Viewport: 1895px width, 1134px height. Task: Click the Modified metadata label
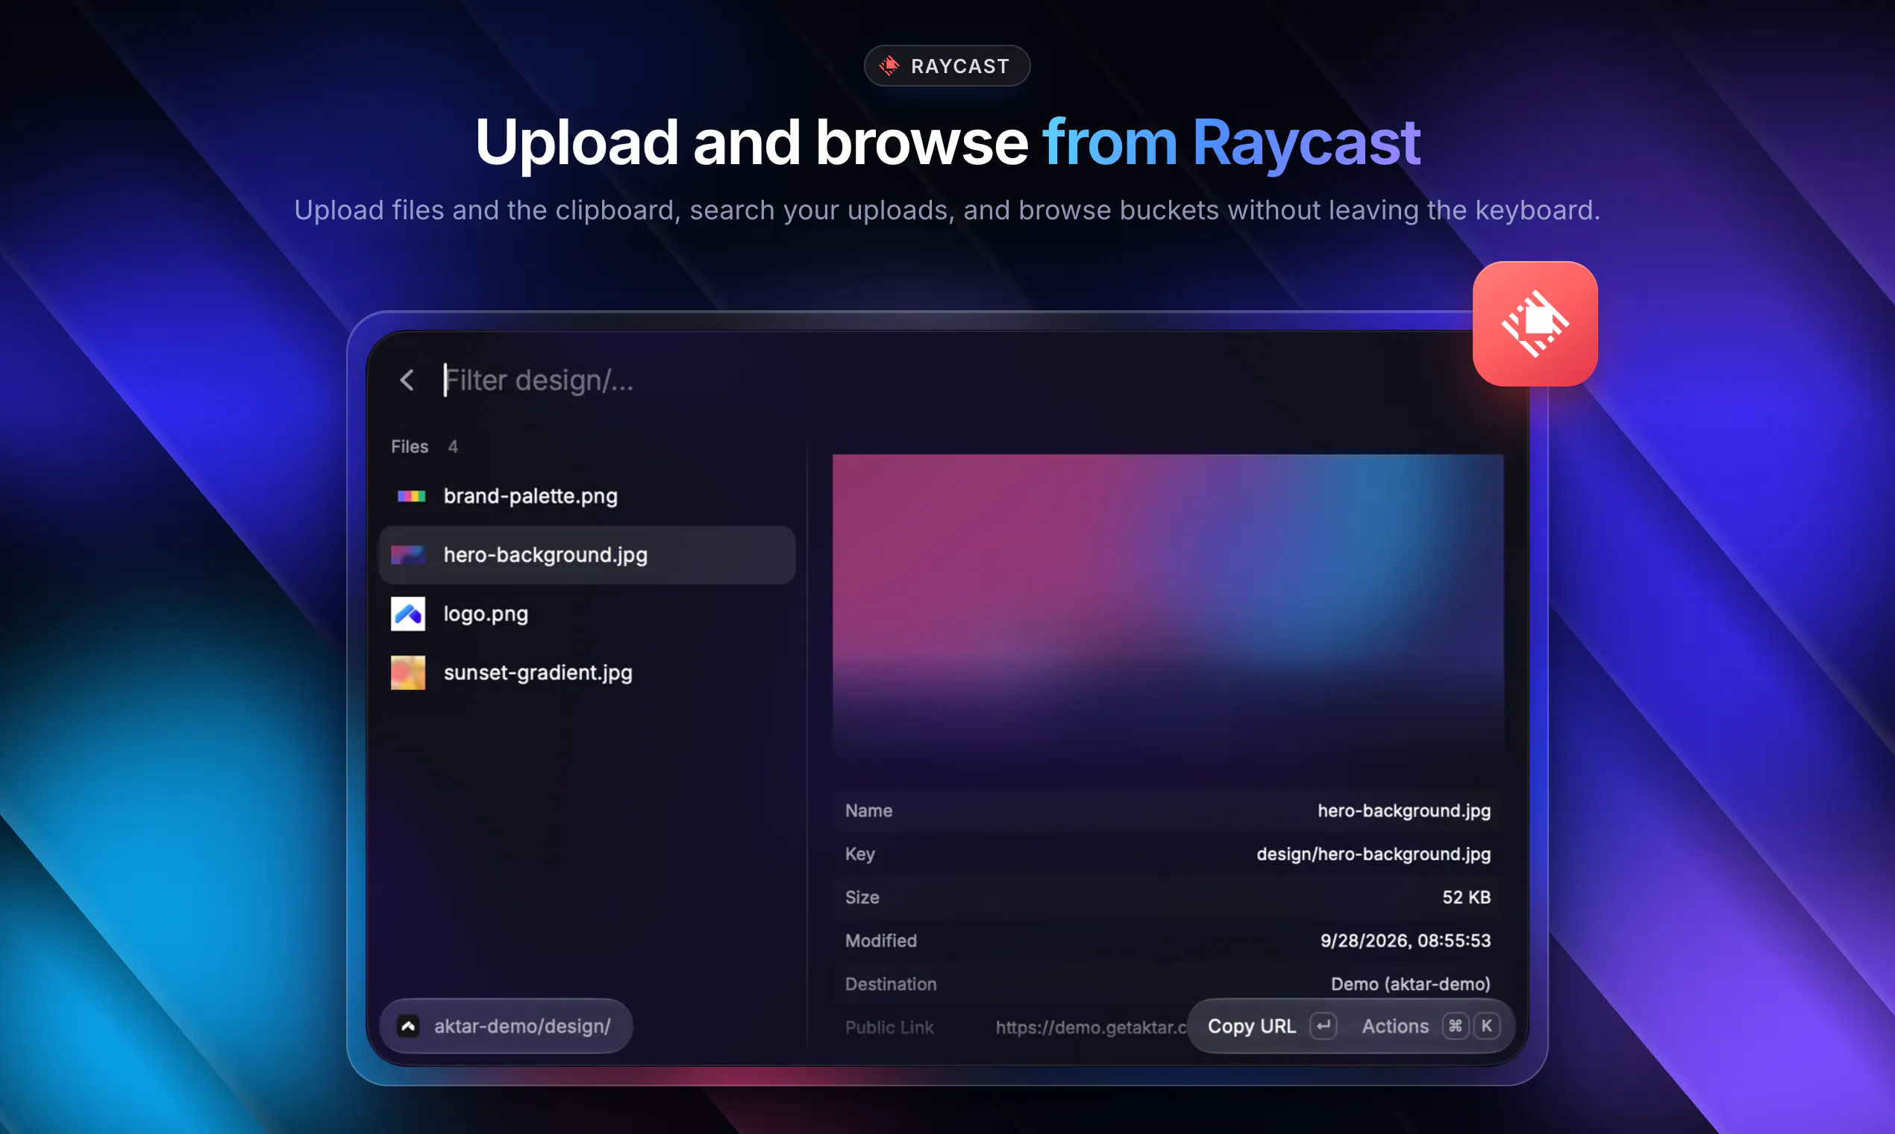[880, 941]
